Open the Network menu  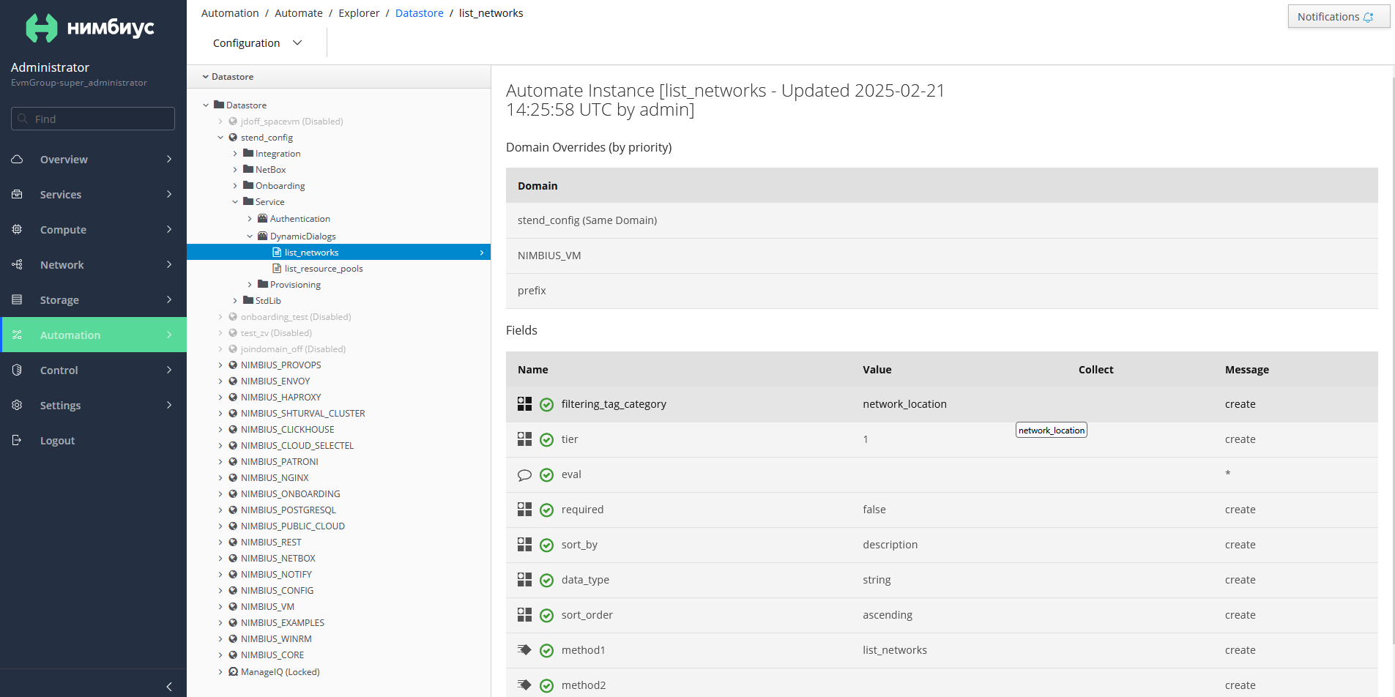click(93, 264)
